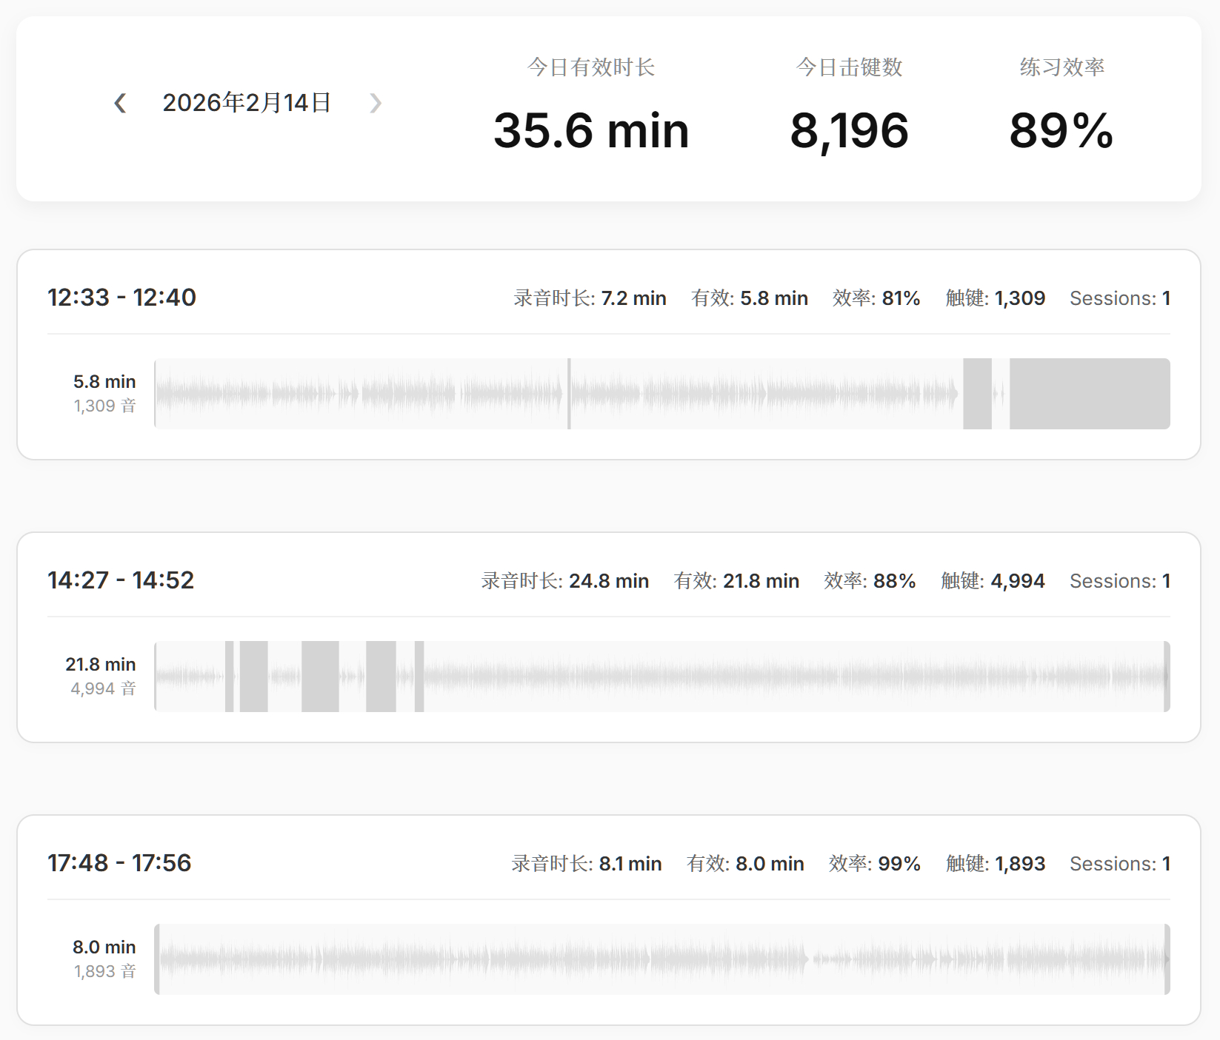The image size is (1220, 1040).
Task: Go to the previous day
Action: pyautogui.click(x=120, y=103)
